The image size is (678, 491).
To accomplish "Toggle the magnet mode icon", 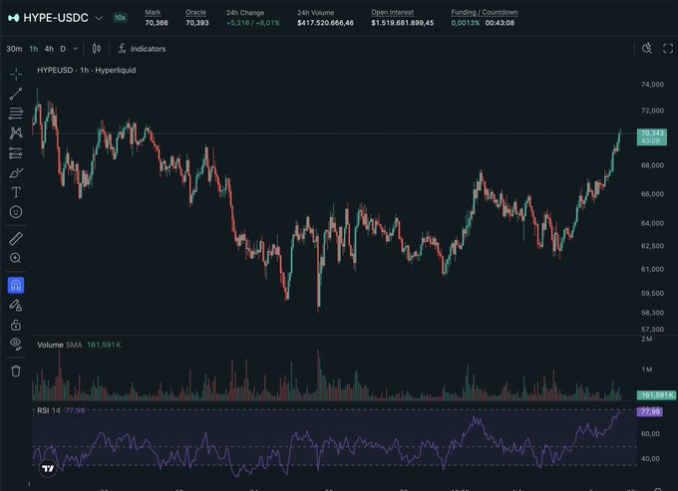I will (16, 285).
